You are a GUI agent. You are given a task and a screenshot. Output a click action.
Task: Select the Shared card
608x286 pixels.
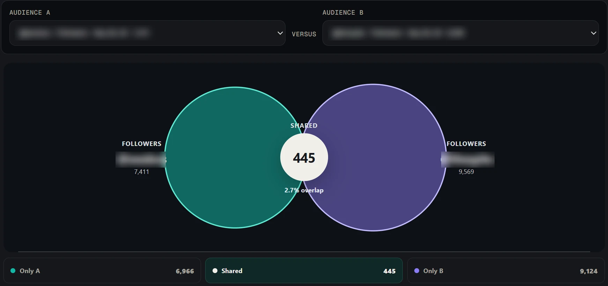304,271
